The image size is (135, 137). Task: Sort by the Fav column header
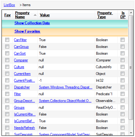pyautogui.click(x=7, y=15)
